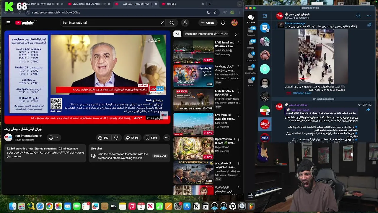The image size is (378, 213).
Task: Select the 'From Iran International' filter chip
Action: coord(207,34)
